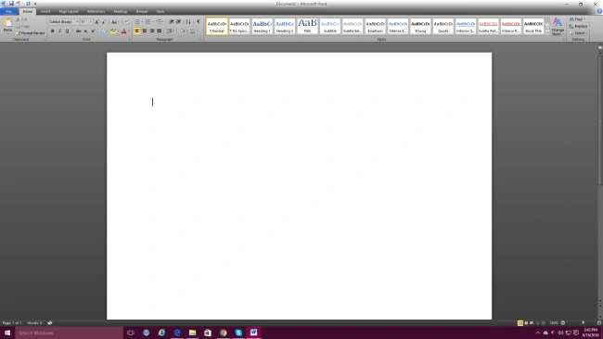The height and width of the screenshot is (339, 603).
Task: Open the Text Effects icon
Action: point(104,31)
